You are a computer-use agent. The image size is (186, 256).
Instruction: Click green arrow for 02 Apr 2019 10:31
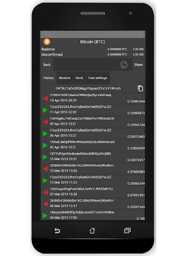[45, 145]
